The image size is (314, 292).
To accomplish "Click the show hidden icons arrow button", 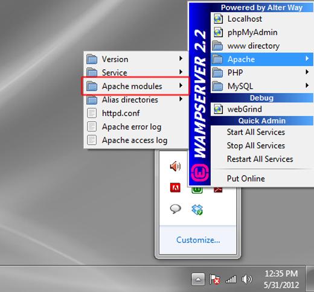I will [x=198, y=279].
